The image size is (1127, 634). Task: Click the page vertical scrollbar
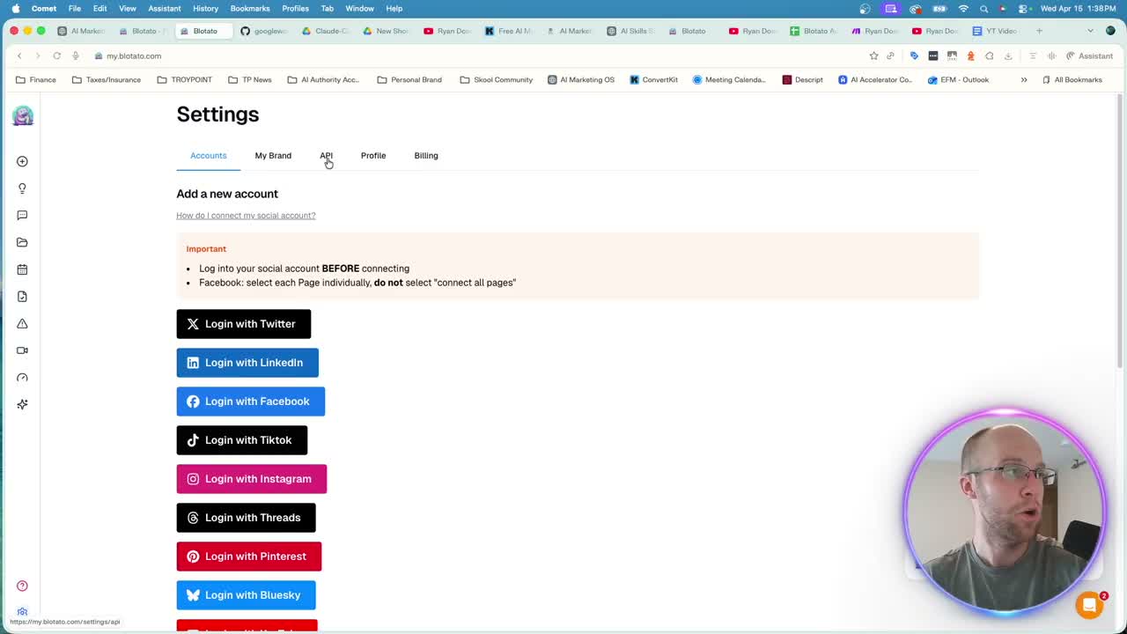1120,231
